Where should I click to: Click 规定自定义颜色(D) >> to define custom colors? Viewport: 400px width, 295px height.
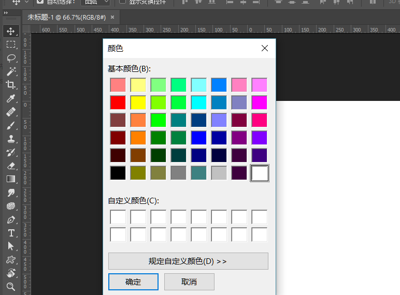click(188, 261)
